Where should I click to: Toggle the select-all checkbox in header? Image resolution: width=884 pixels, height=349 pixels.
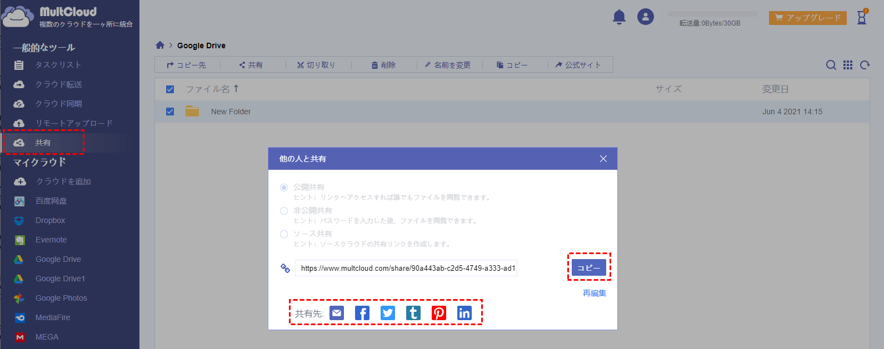[170, 89]
